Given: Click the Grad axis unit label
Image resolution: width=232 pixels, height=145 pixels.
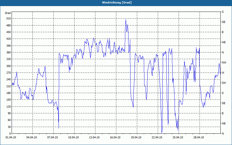Looking at the screenshot, I should point(8,13).
